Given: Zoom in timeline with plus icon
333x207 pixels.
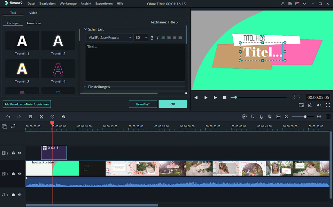Looking at the screenshot, I should (x=319, y=116).
